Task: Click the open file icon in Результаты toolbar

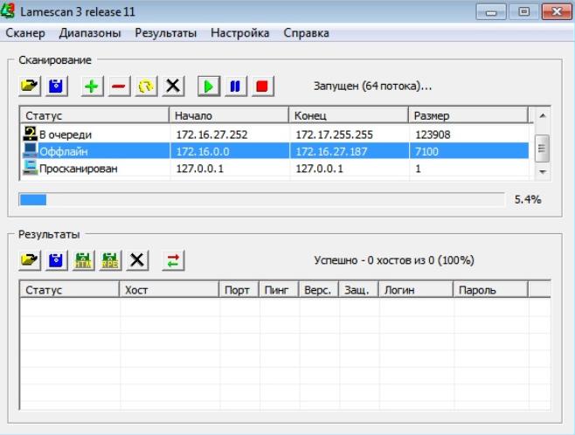Action: click(x=31, y=260)
